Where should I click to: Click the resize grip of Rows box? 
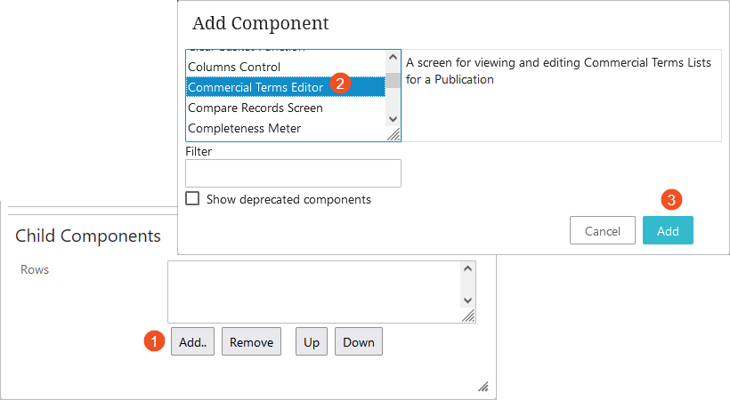click(468, 316)
